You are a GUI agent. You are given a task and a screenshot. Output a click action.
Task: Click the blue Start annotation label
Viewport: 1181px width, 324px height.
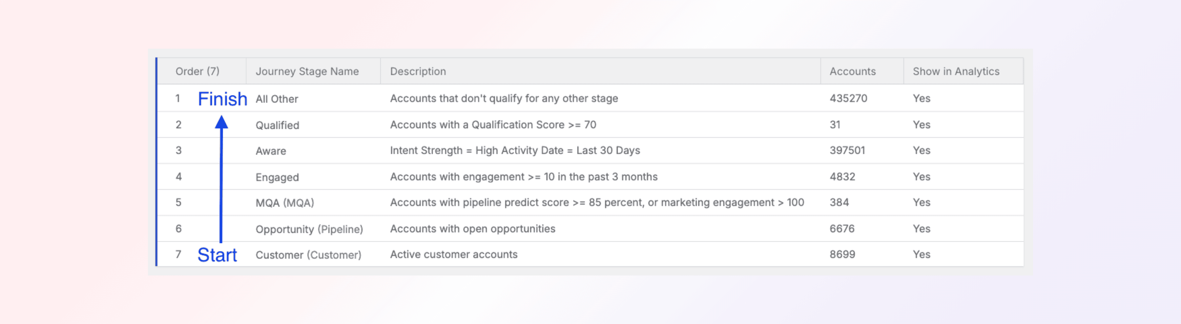(217, 255)
